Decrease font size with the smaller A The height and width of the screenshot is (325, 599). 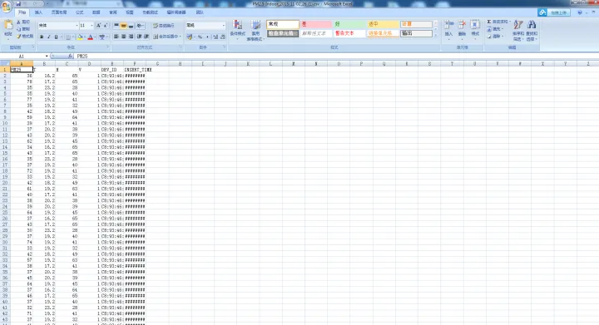click(x=106, y=26)
